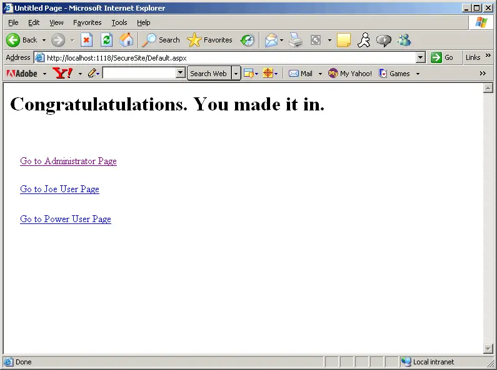The image size is (497, 370).
Task: Click the Yahoo! logo icon
Action: click(x=63, y=74)
